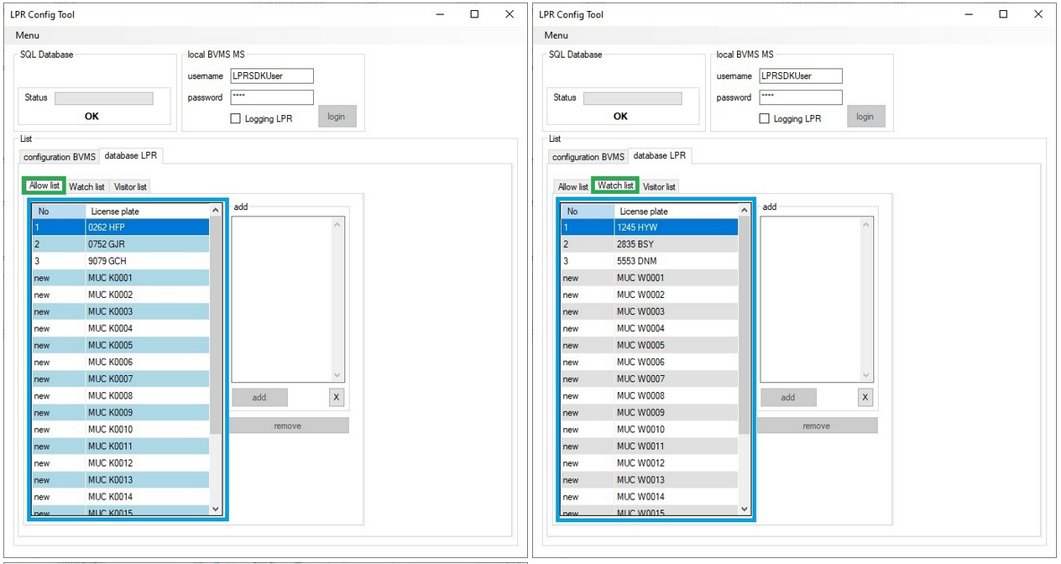The width and height of the screenshot is (1061, 564).
Task: Click X clear button in Allow list window
Action: coord(337,398)
